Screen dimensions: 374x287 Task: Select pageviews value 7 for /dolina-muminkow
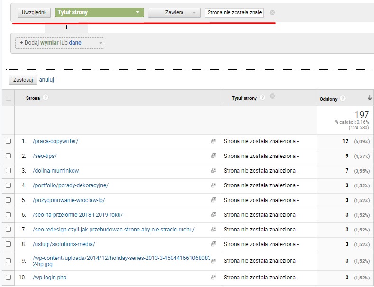pyautogui.click(x=347, y=171)
